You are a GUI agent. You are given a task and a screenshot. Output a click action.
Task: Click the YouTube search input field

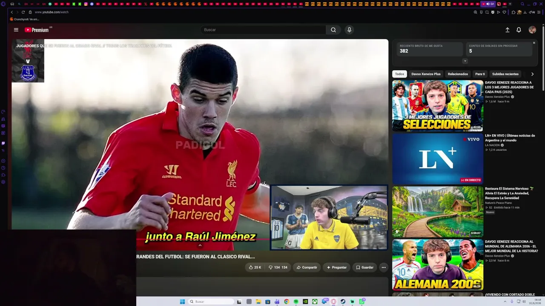click(x=263, y=30)
